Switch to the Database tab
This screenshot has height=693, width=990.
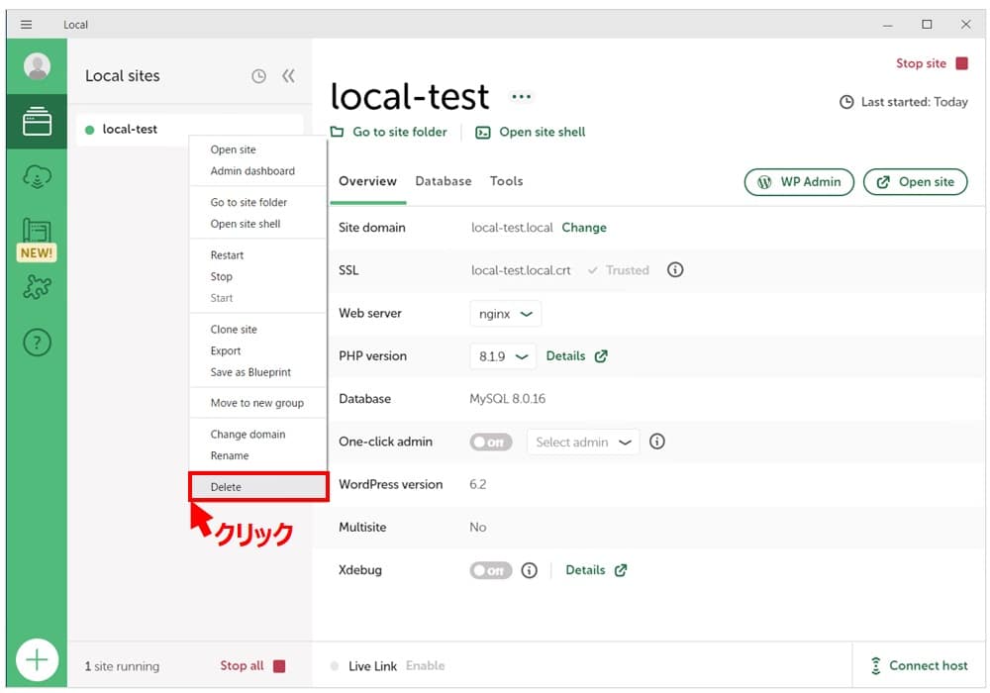tap(444, 182)
